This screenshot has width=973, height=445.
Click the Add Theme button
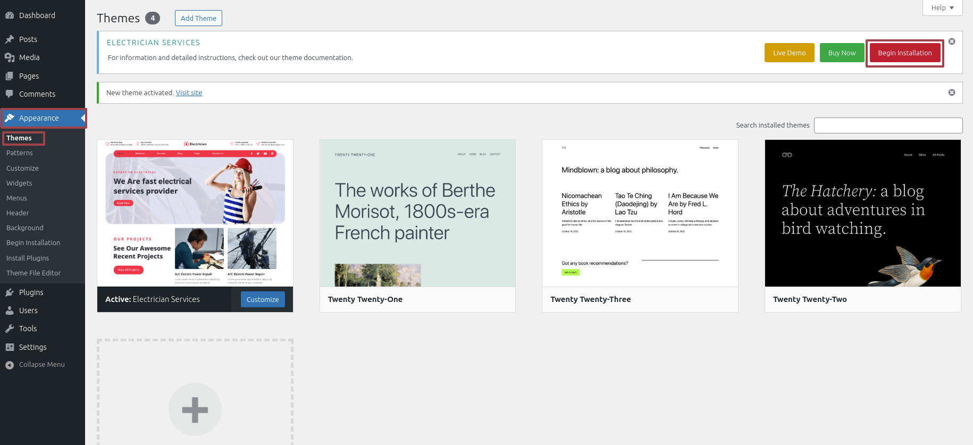[x=198, y=18]
